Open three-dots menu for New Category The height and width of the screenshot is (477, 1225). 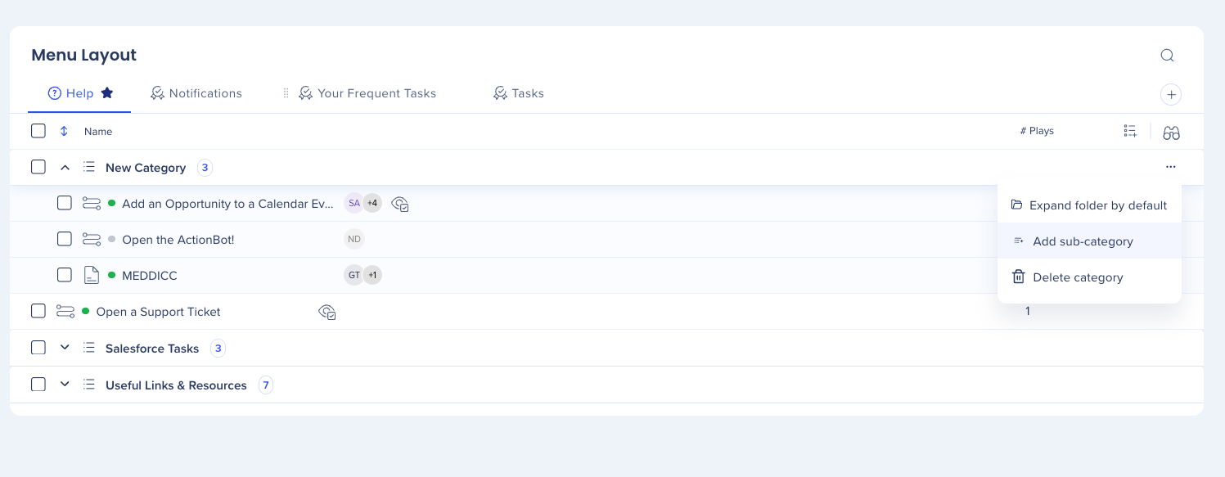pyautogui.click(x=1171, y=167)
